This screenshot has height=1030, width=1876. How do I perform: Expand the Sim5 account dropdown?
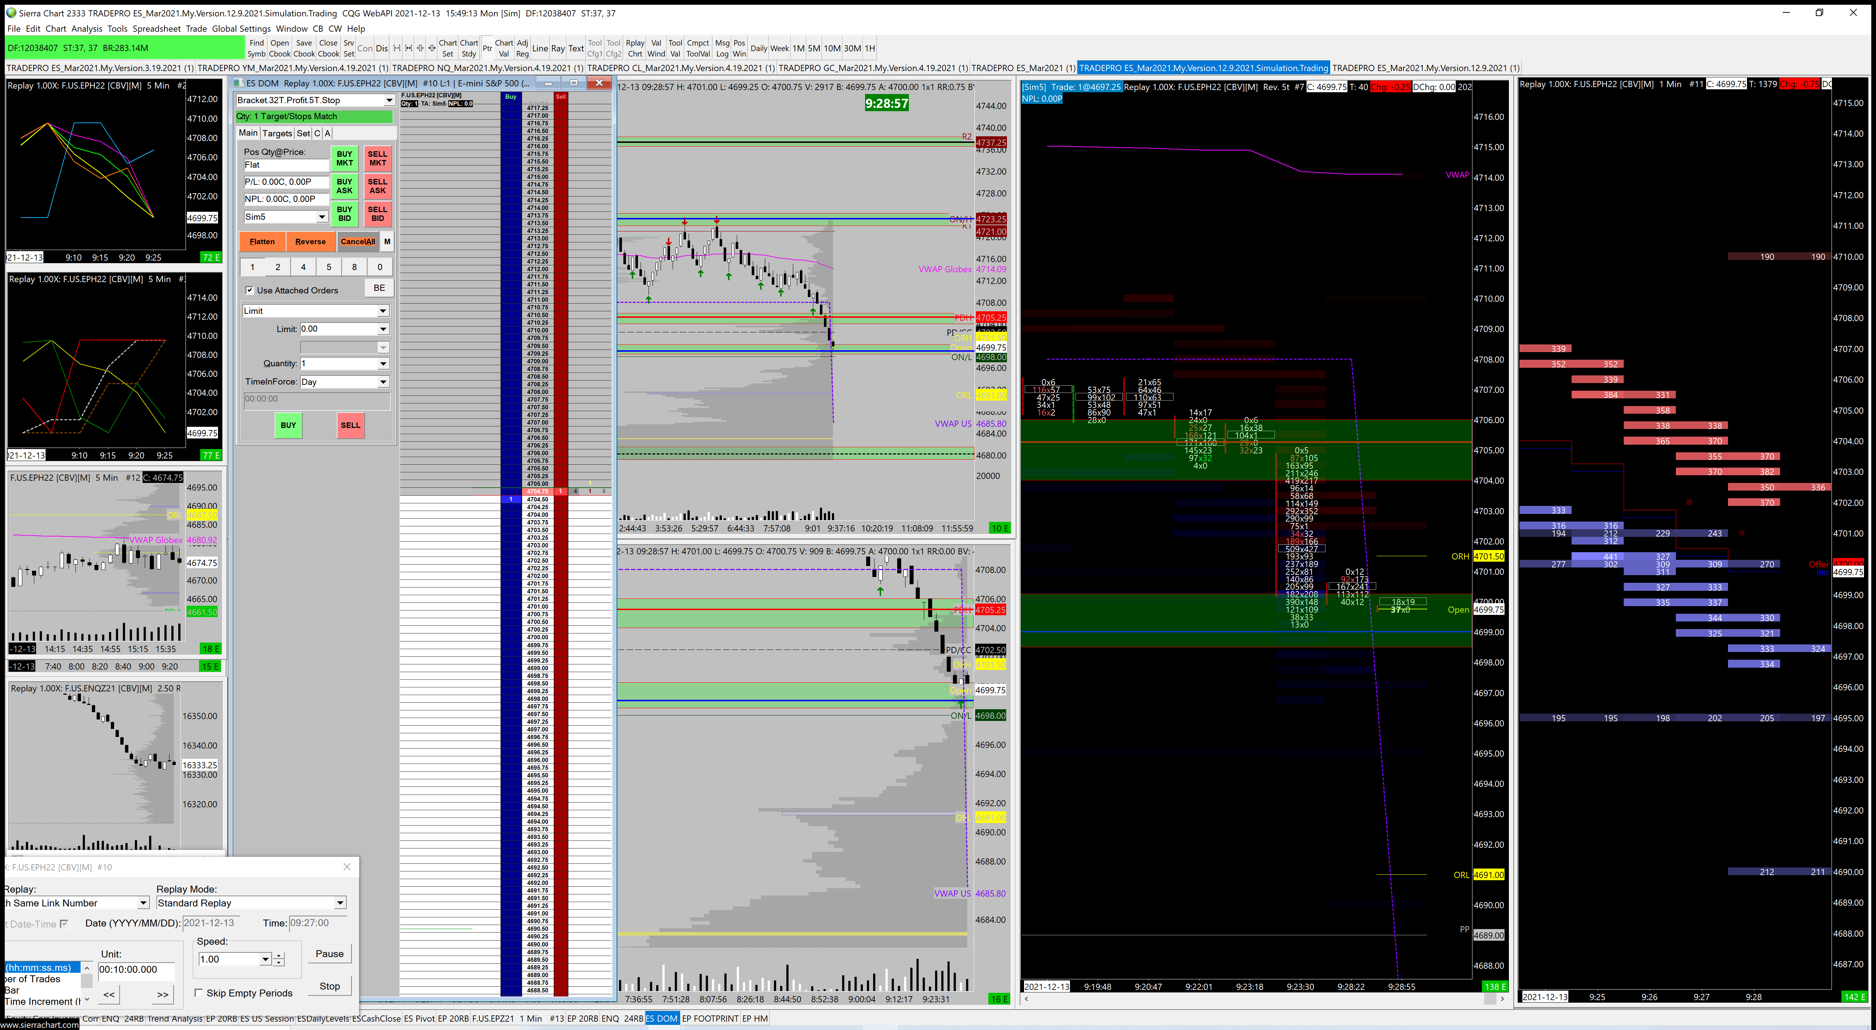coord(321,217)
